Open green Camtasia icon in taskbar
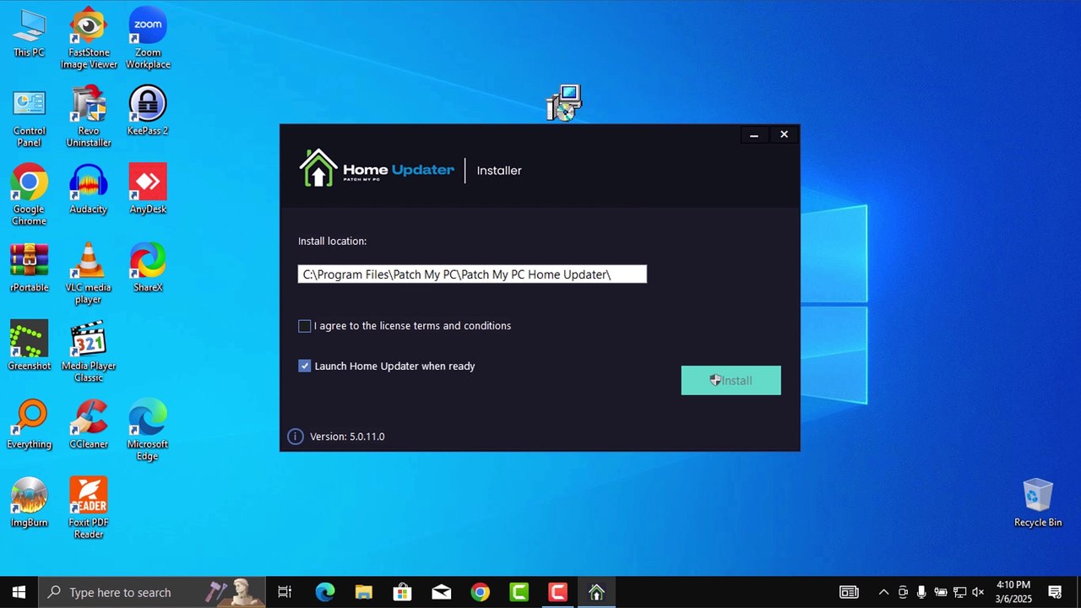This screenshot has width=1081, height=608. (x=519, y=592)
